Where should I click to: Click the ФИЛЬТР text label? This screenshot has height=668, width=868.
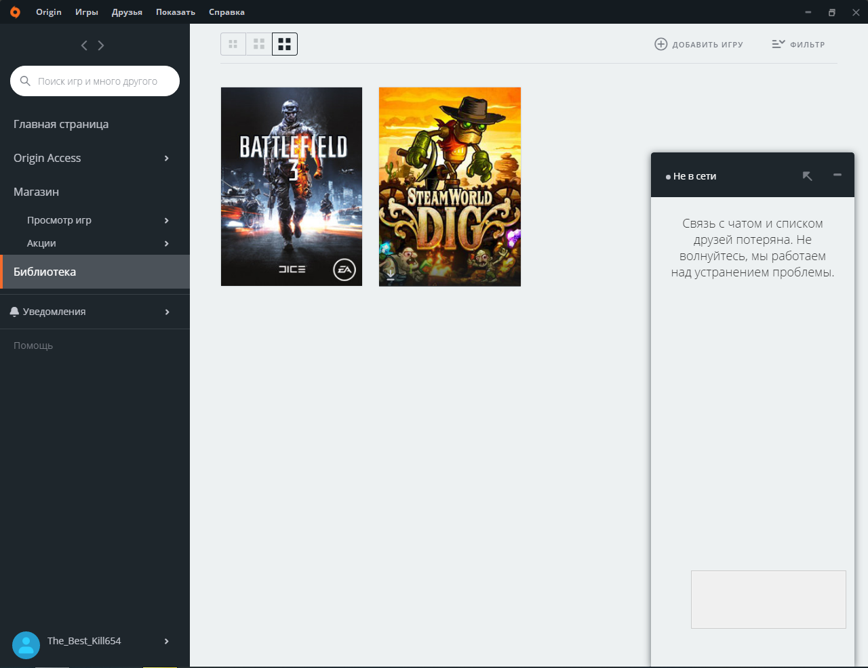tap(808, 45)
